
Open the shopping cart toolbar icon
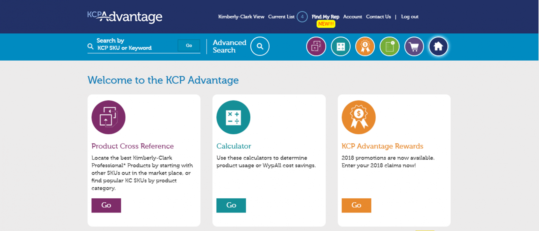tap(414, 46)
